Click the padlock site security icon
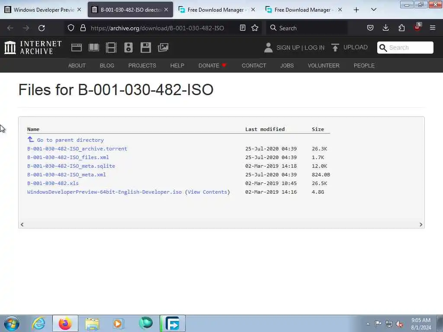 point(83,28)
